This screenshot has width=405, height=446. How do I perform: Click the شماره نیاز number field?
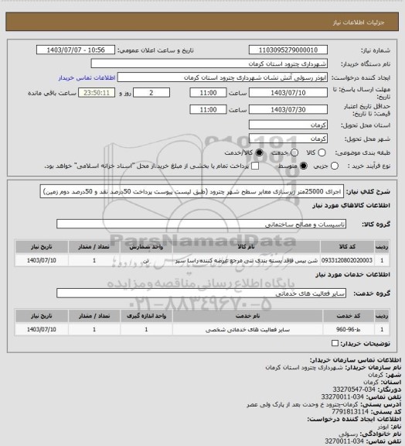pyautogui.click(x=288, y=50)
